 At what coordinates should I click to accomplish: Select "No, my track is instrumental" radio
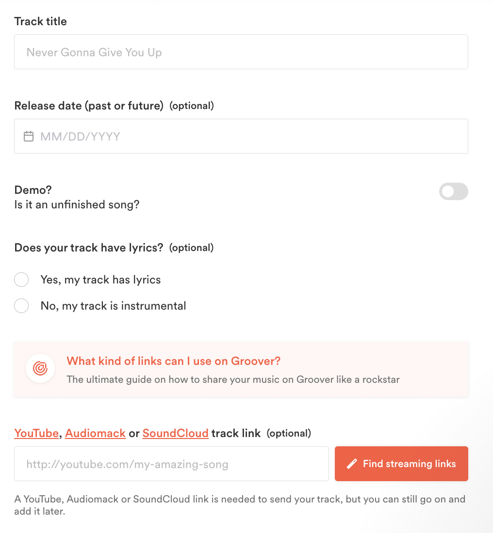tap(21, 306)
